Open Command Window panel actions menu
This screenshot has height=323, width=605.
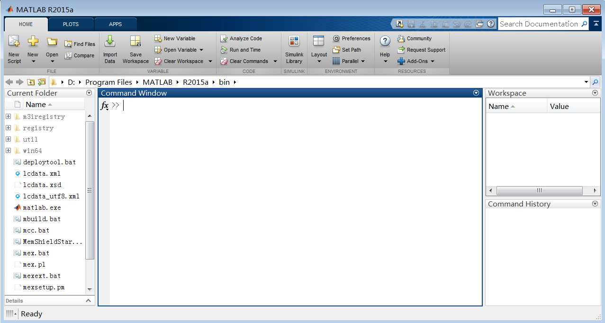(x=476, y=93)
